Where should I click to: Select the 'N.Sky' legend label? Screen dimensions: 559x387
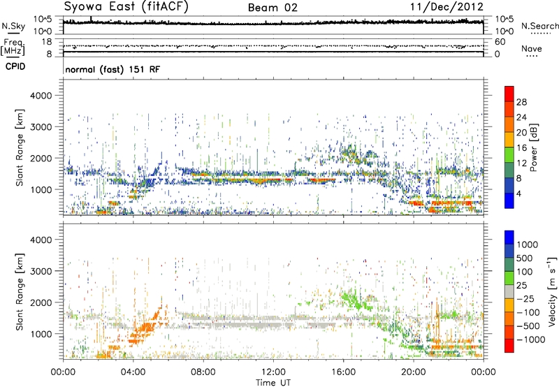13,26
